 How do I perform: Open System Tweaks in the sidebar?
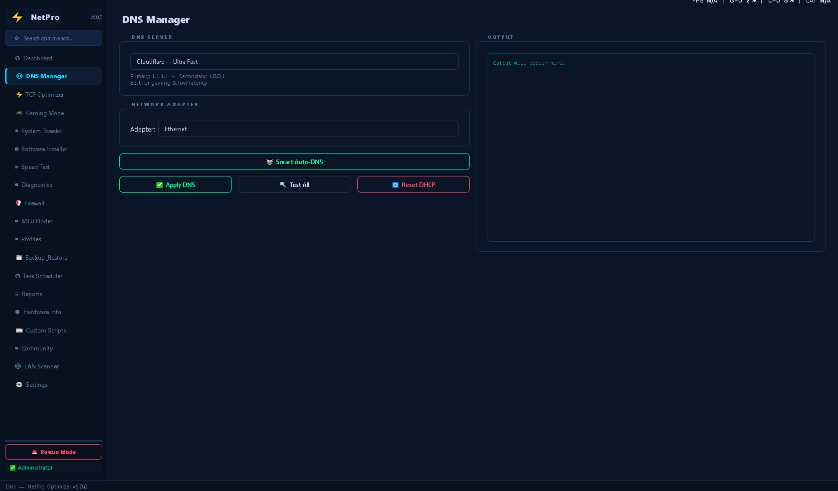(x=53, y=131)
